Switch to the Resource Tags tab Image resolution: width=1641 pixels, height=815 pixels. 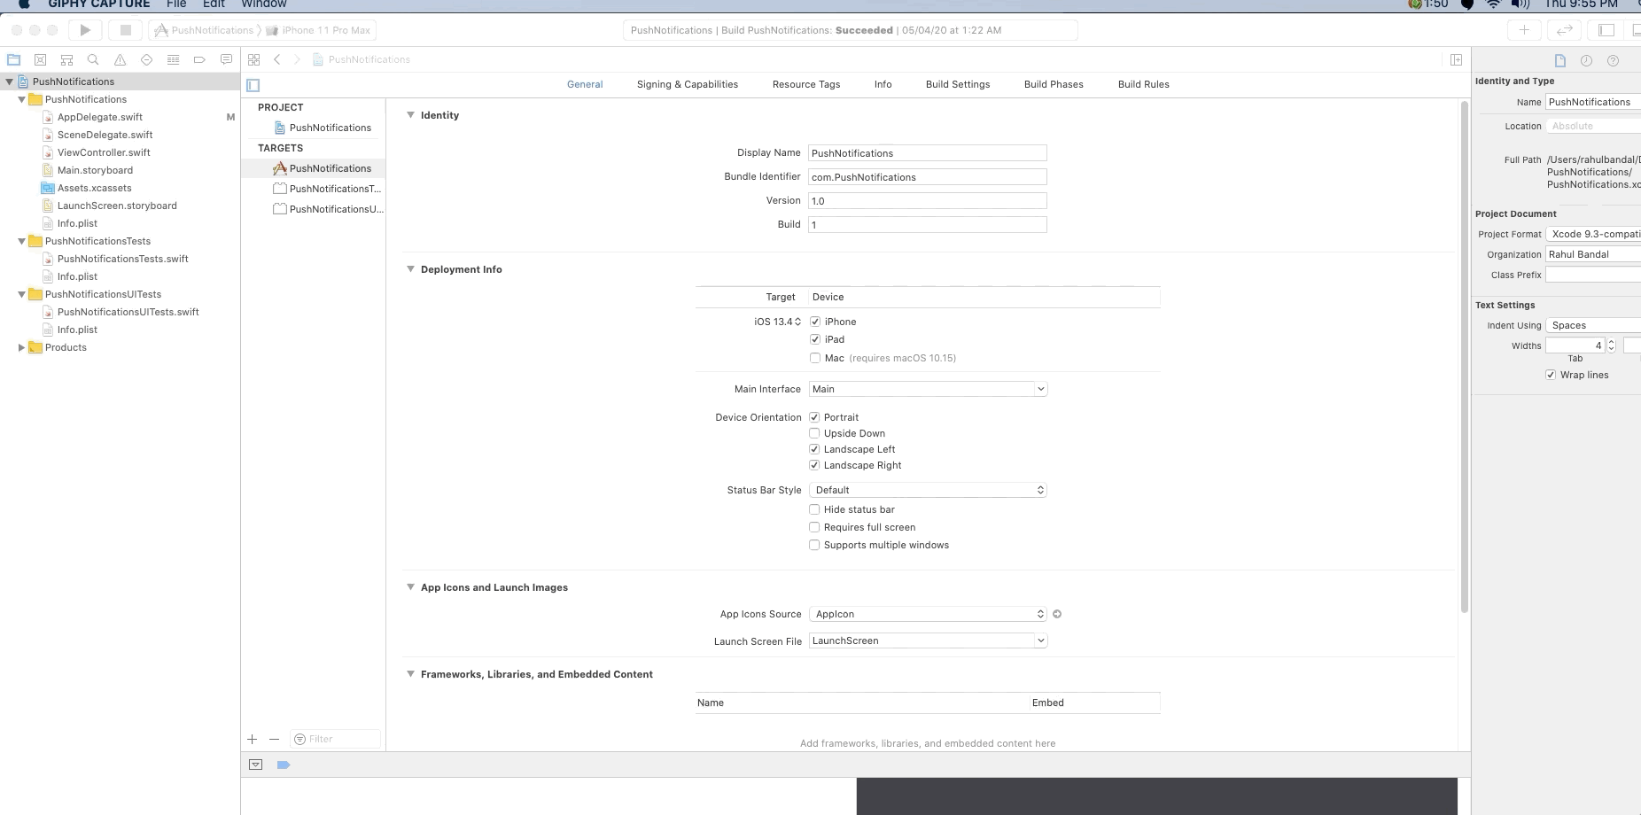point(806,84)
